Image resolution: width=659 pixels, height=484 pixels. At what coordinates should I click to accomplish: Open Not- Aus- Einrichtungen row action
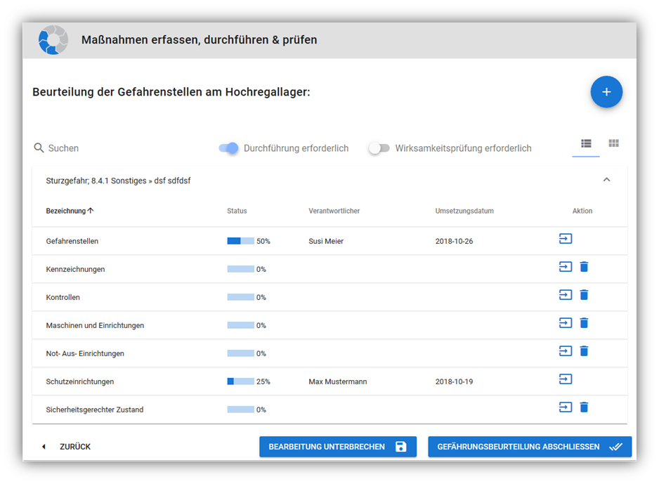[x=566, y=351]
